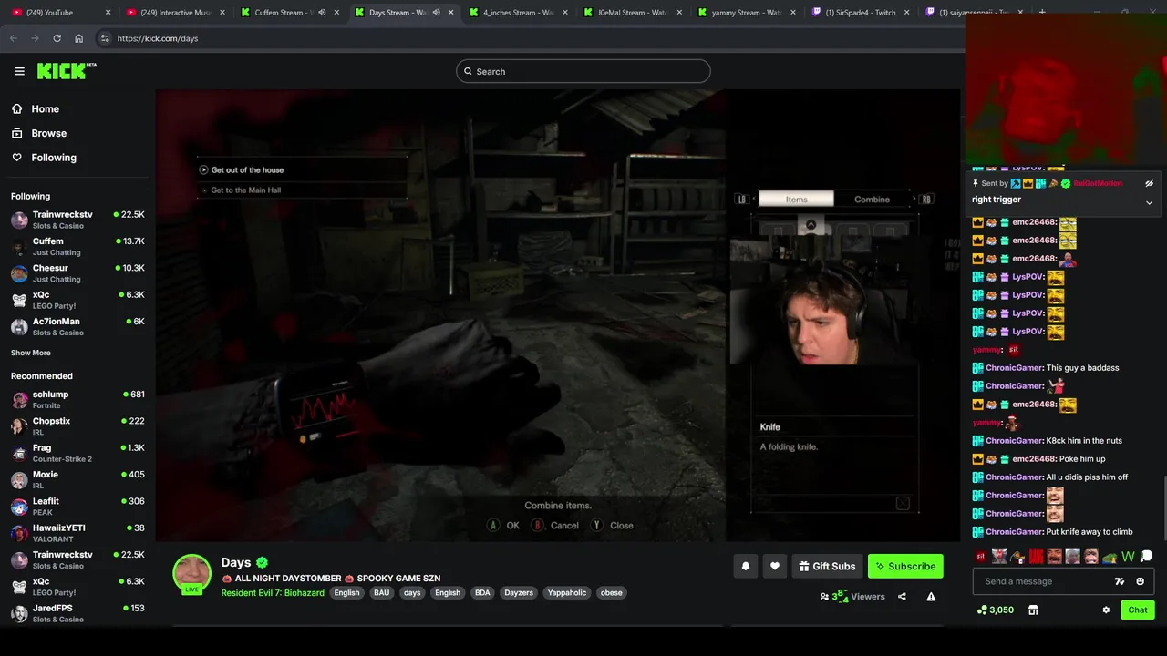Open the Leaflit PEAK channel

pyautogui.click(x=77, y=506)
